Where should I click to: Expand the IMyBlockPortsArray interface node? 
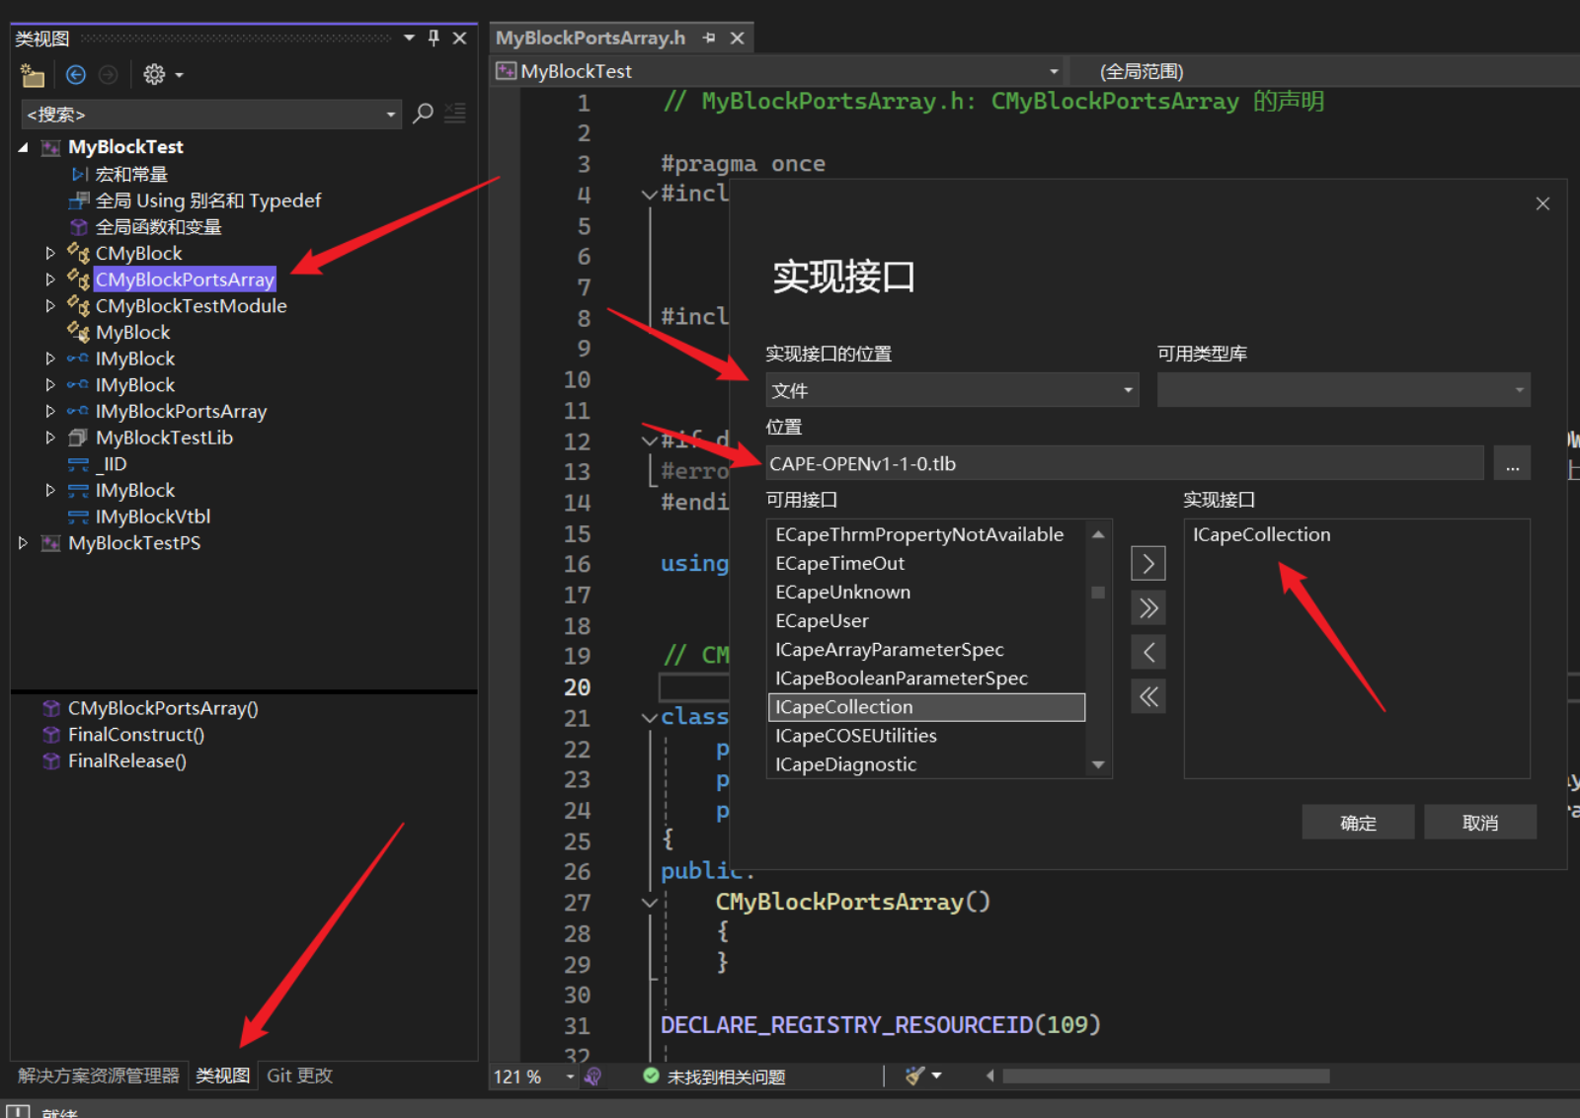[x=50, y=412]
